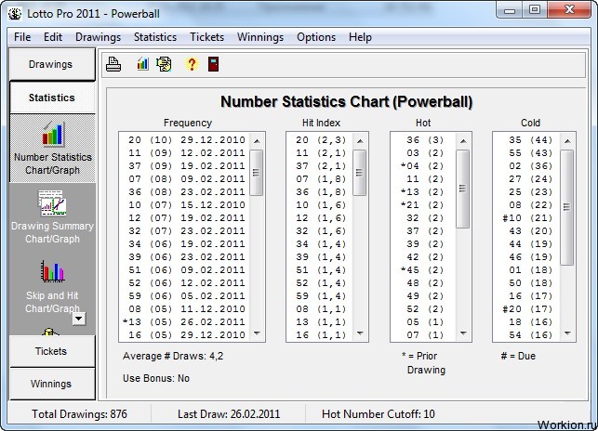This screenshot has height=431, width=598.
Task: Select Hot row *45 (2)
Action: pos(424,269)
